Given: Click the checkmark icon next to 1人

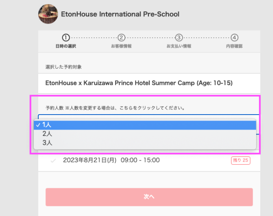Looking at the screenshot, I should click(38, 125).
